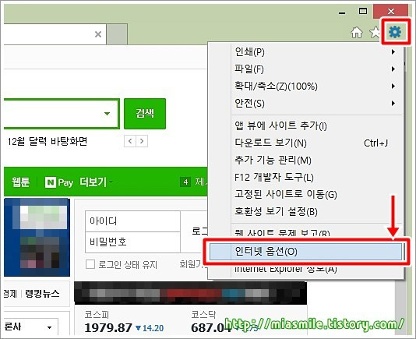Open the 랭킹뉴스 tab link
The width and height of the screenshot is (416, 339).
coord(42,294)
